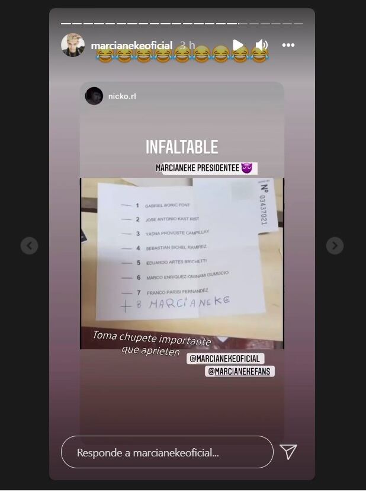This screenshot has width=366, height=492.
Task: Click the MARCIANEKE PRESIDENTEE text sticker
Action: point(206,168)
